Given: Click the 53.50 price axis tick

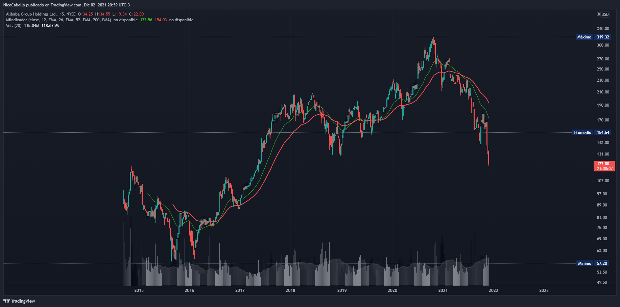Looking at the screenshot, I should (602, 272).
